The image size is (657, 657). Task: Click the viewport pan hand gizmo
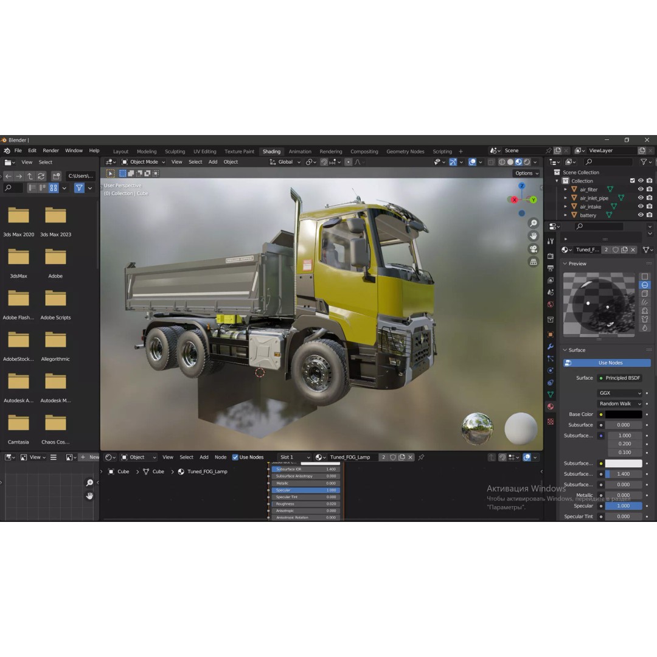(534, 236)
